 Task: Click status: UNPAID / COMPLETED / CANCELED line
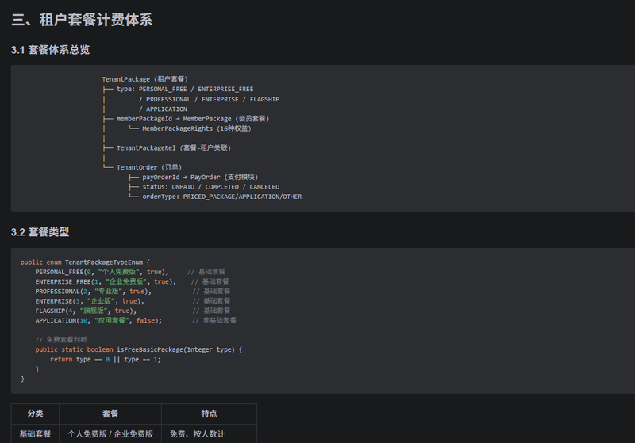(x=211, y=187)
